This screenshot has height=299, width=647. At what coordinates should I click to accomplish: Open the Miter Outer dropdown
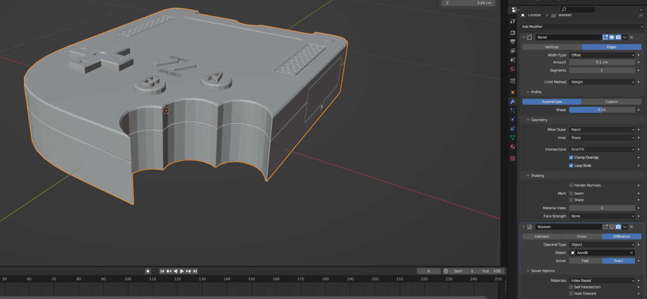602,130
